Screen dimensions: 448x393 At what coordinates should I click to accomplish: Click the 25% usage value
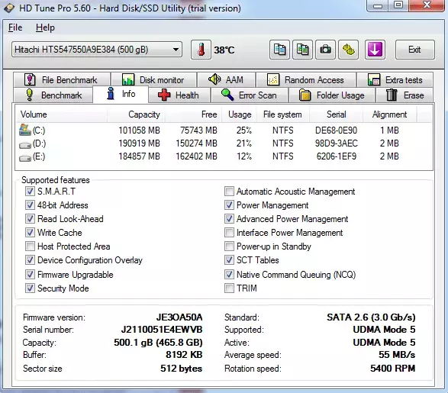(x=244, y=130)
